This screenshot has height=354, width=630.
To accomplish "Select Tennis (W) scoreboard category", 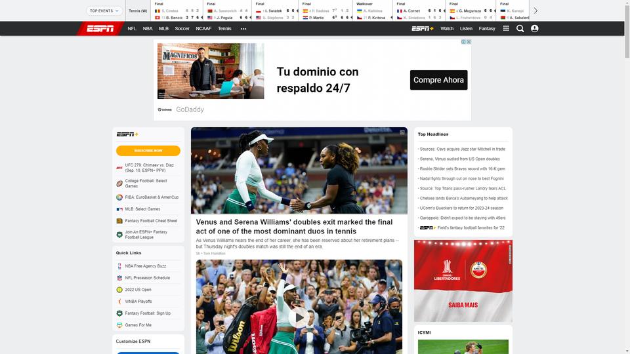I will pyautogui.click(x=138, y=11).
